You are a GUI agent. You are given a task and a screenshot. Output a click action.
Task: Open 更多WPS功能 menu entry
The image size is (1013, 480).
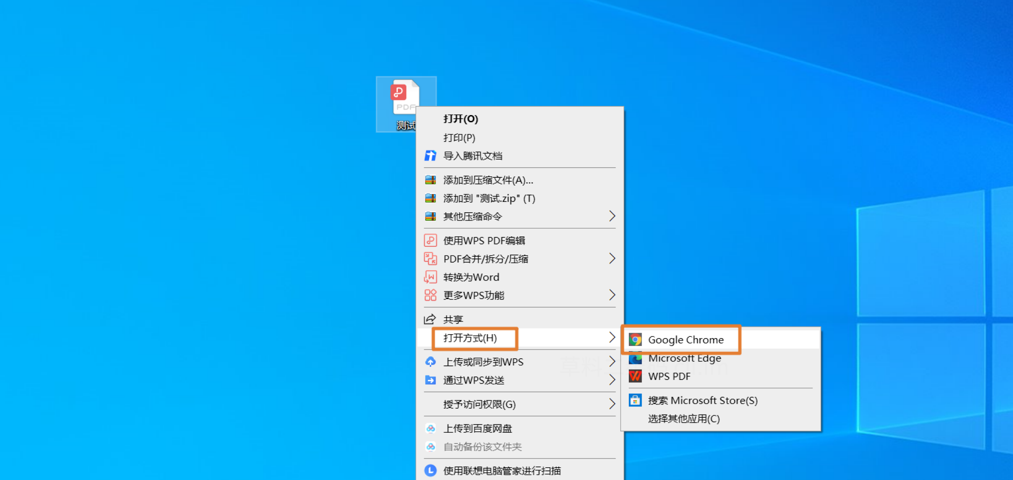coord(520,295)
